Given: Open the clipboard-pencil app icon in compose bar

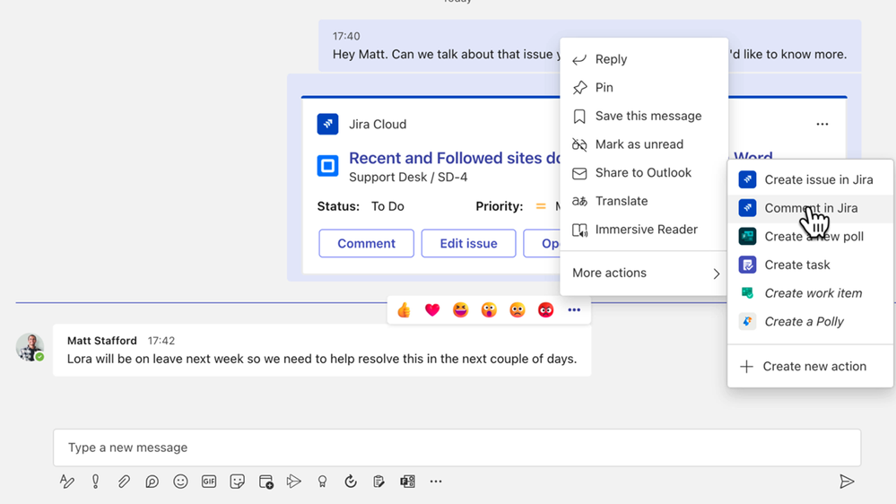Looking at the screenshot, I should (x=378, y=482).
